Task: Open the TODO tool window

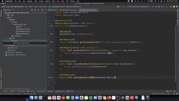Action: point(12,91)
